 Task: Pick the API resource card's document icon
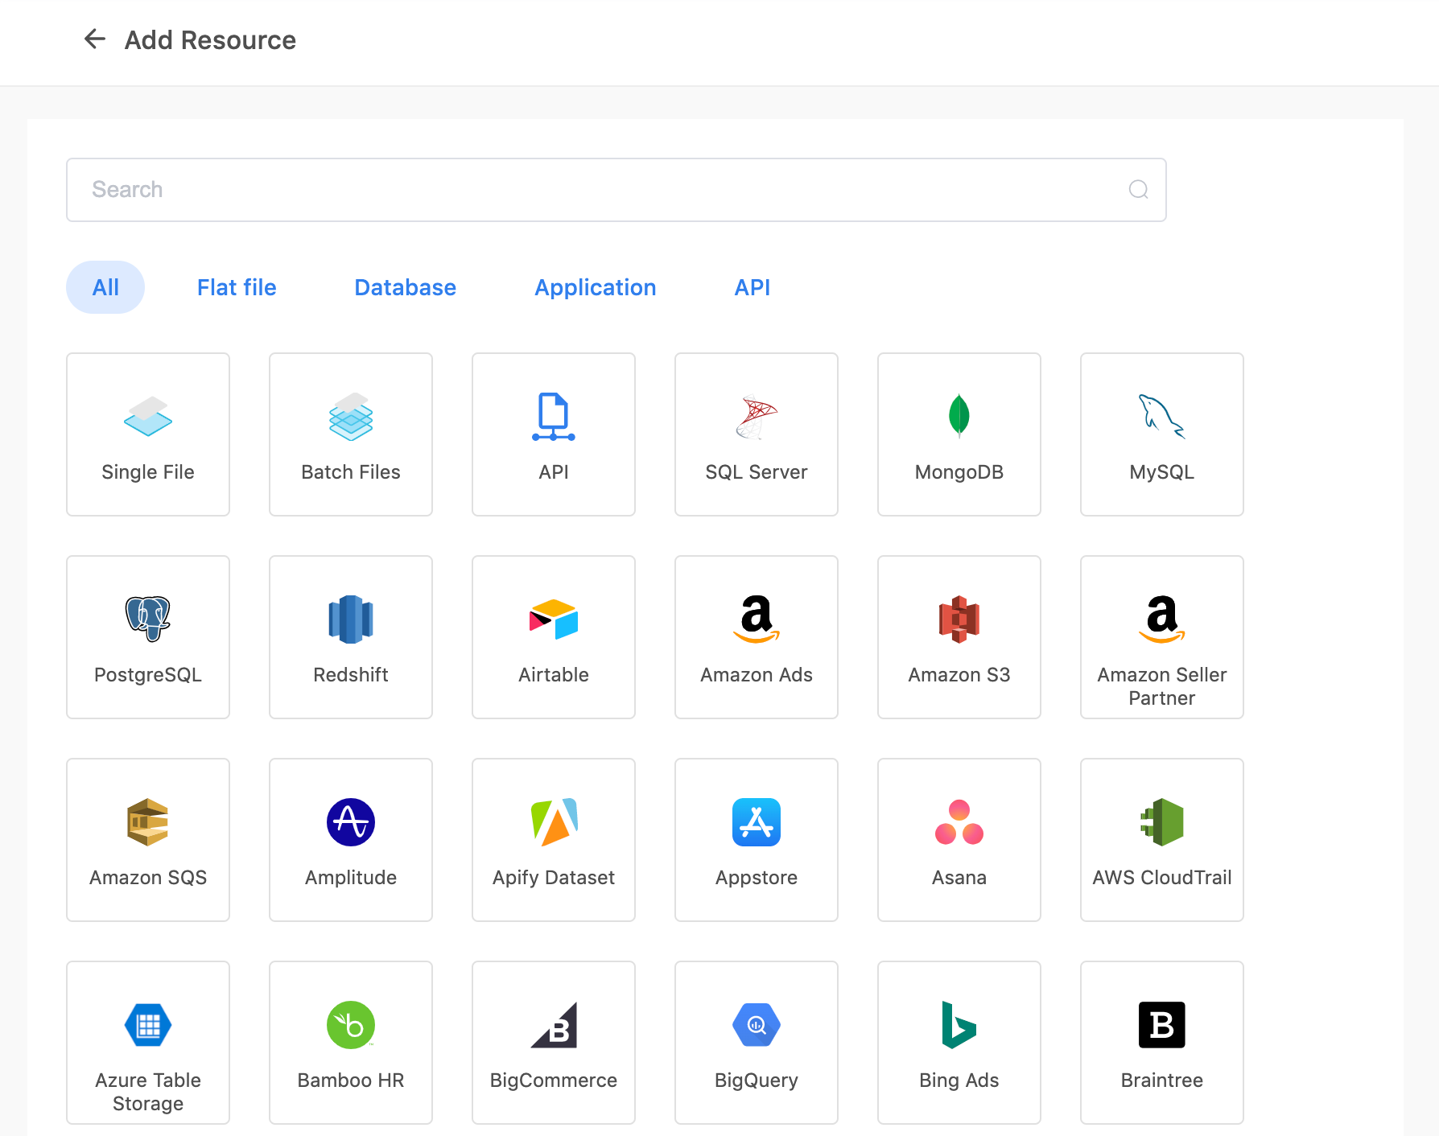(x=554, y=416)
